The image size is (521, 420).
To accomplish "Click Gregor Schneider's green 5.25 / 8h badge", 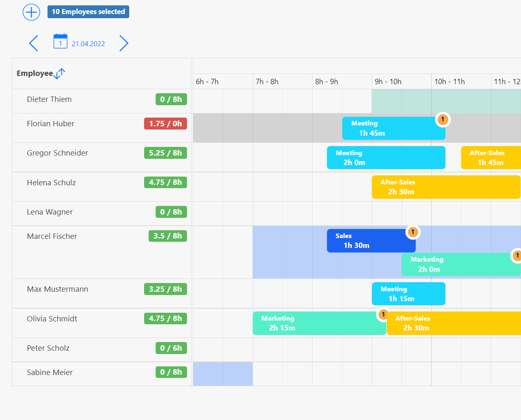I will tap(166, 153).
